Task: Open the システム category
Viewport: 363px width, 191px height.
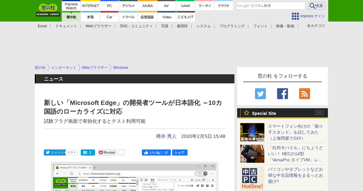Action: 204,26
